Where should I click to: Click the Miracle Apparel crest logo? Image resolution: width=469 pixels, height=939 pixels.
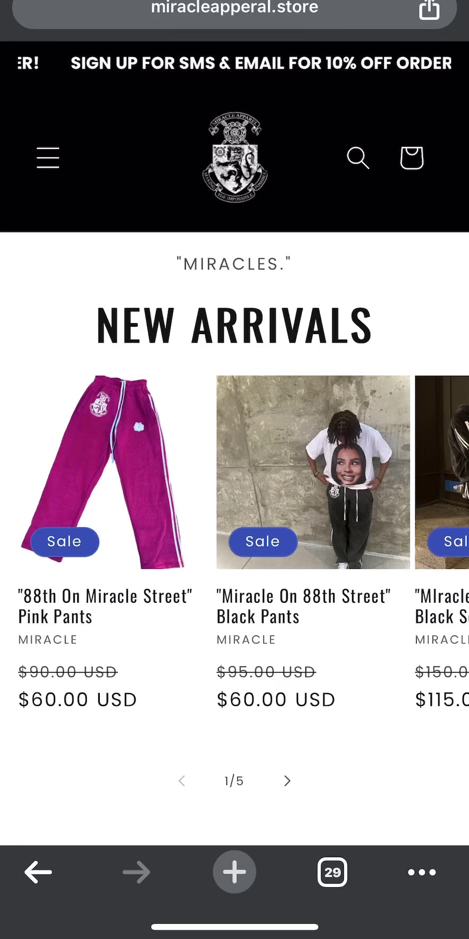[x=235, y=157]
